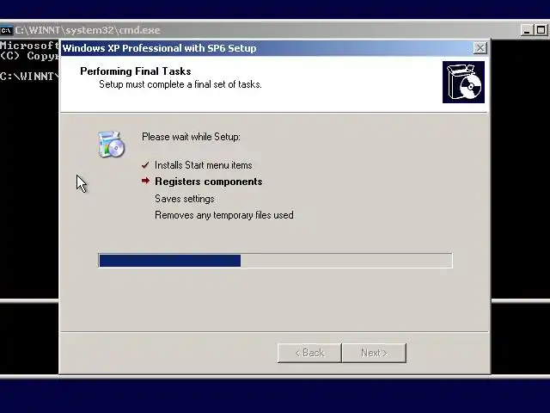
Task: Click the C:\WINNT prompt in cmd window
Action: point(29,77)
